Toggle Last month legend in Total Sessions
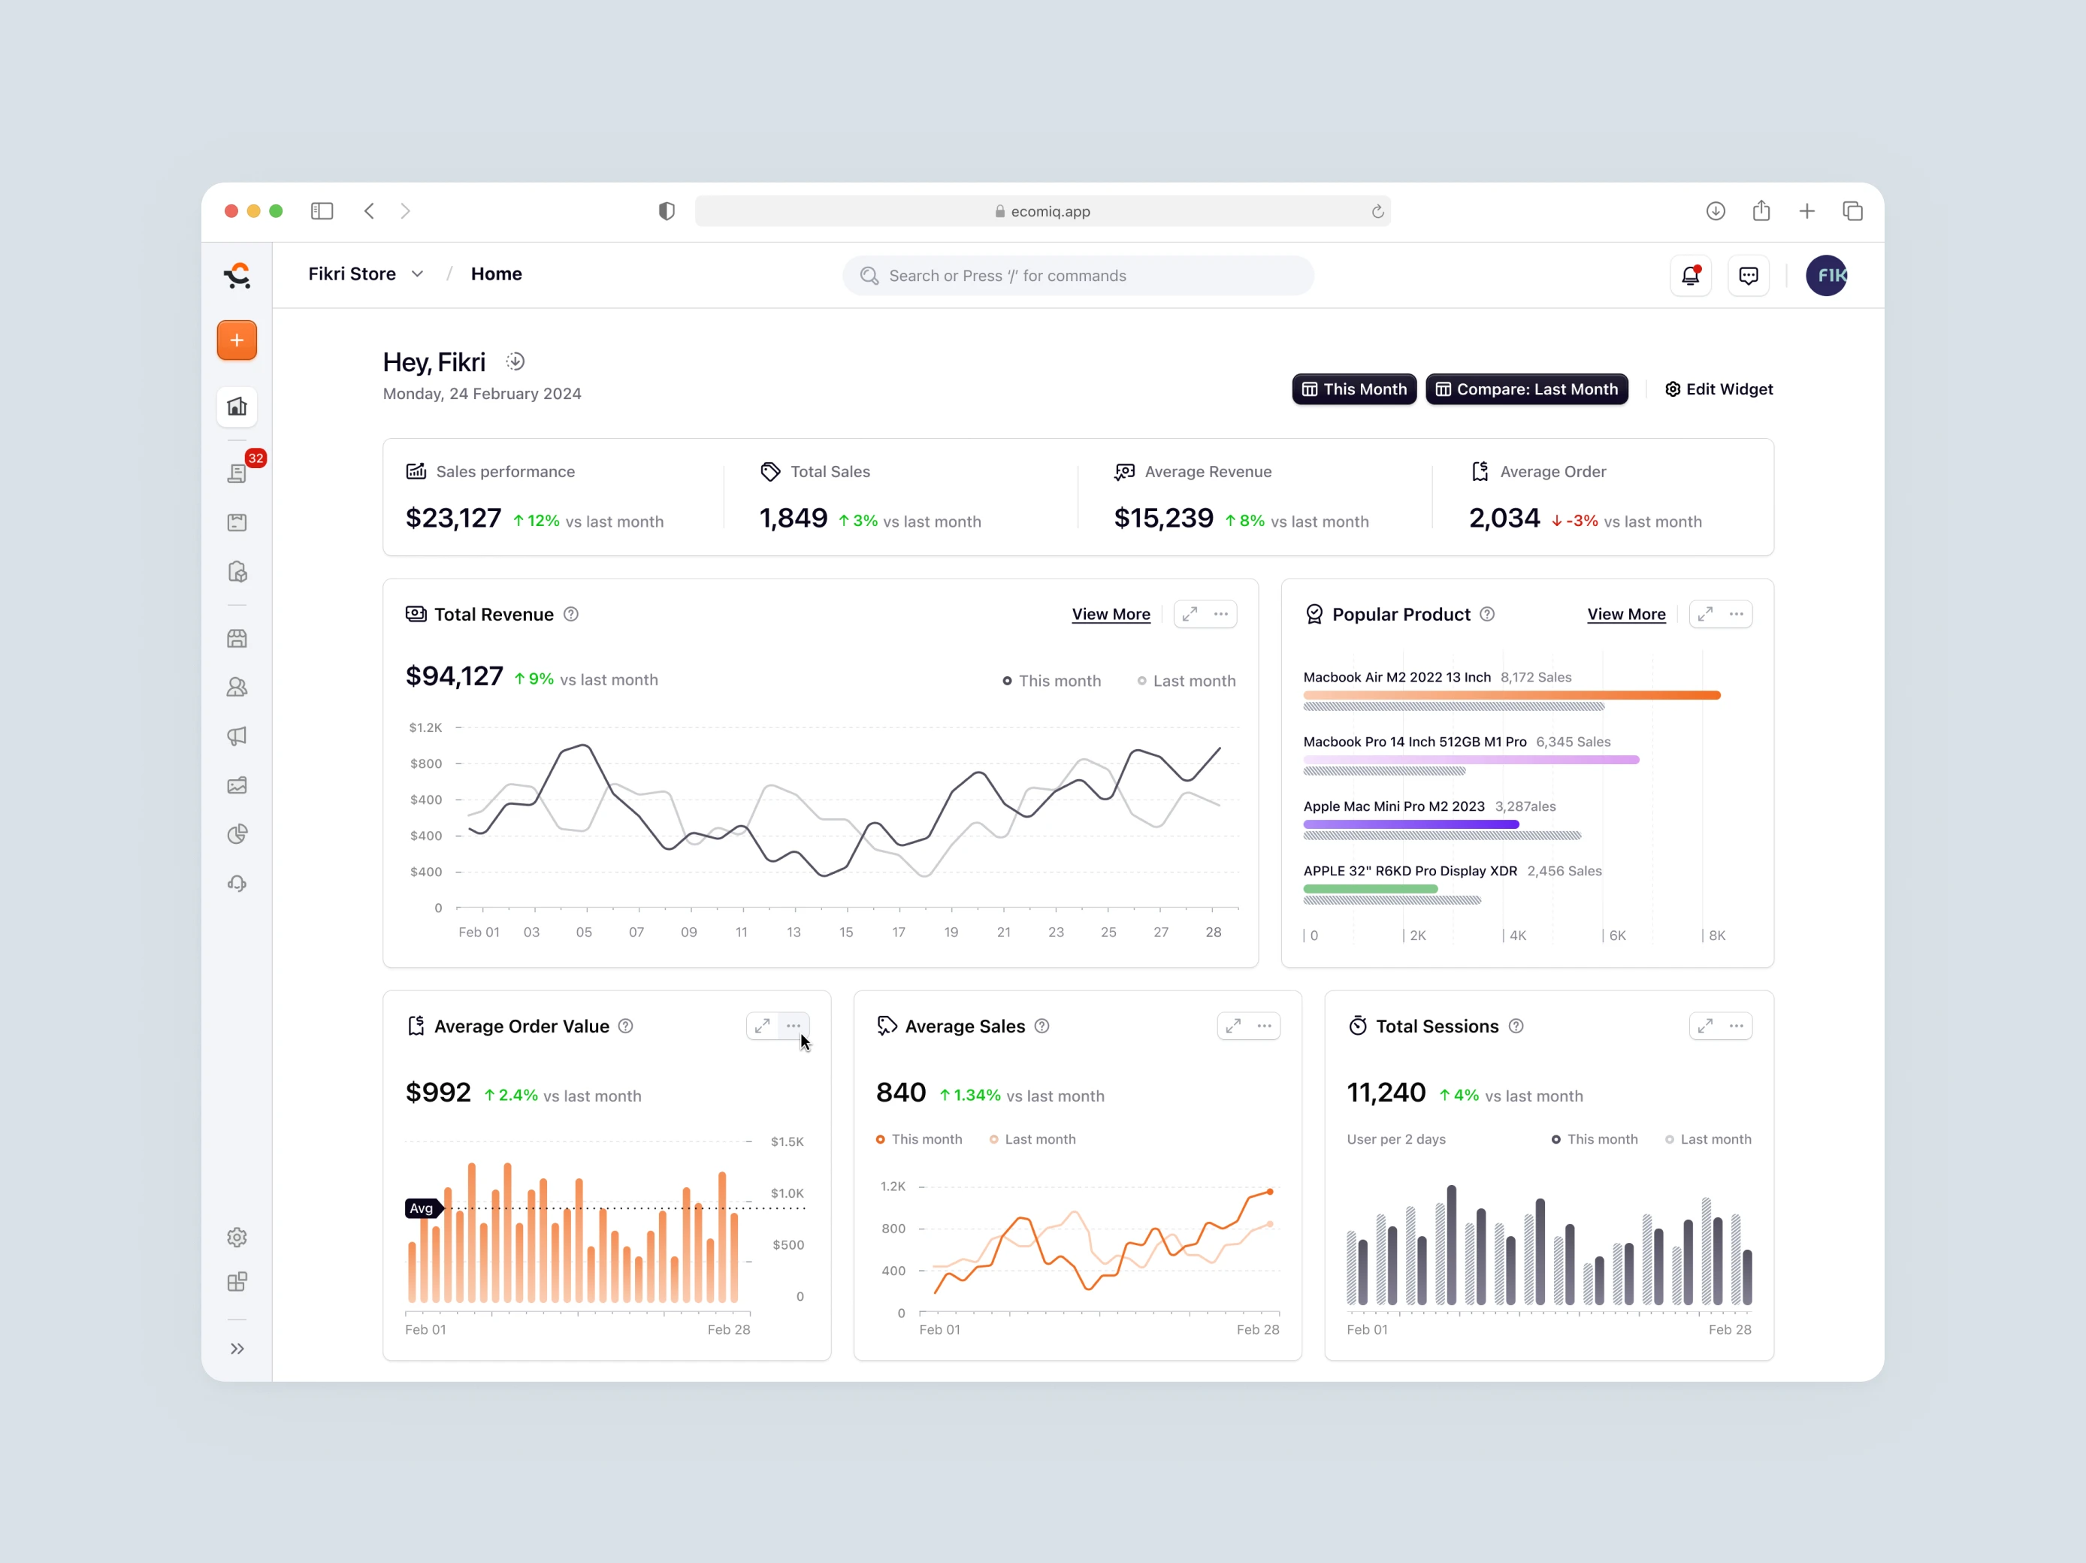Viewport: 2086px width, 1563px height. tap(1708, 1139)
